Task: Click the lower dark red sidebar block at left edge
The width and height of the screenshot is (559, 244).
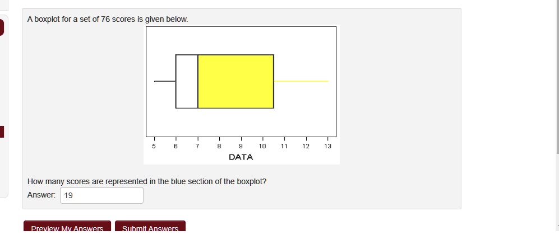Action: pyautogui.click(x=2, y=132)
